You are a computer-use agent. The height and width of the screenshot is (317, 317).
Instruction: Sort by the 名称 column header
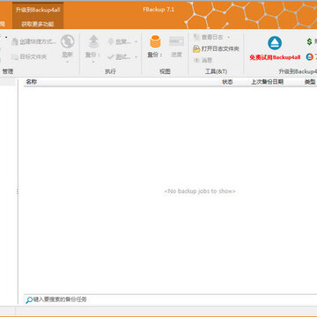(32, 82)
